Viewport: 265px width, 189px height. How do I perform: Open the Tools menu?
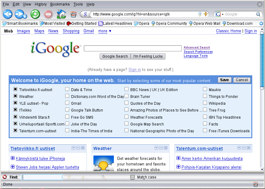pyautogui.click(x=78, y=4)
